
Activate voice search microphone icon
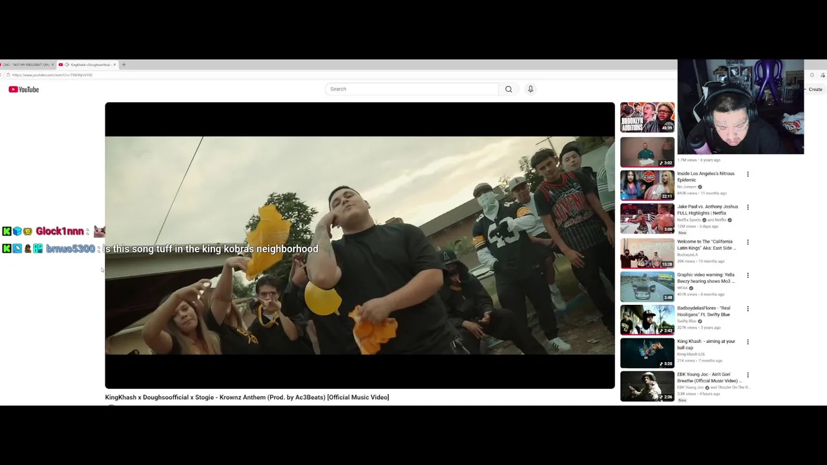click(530, 89)
